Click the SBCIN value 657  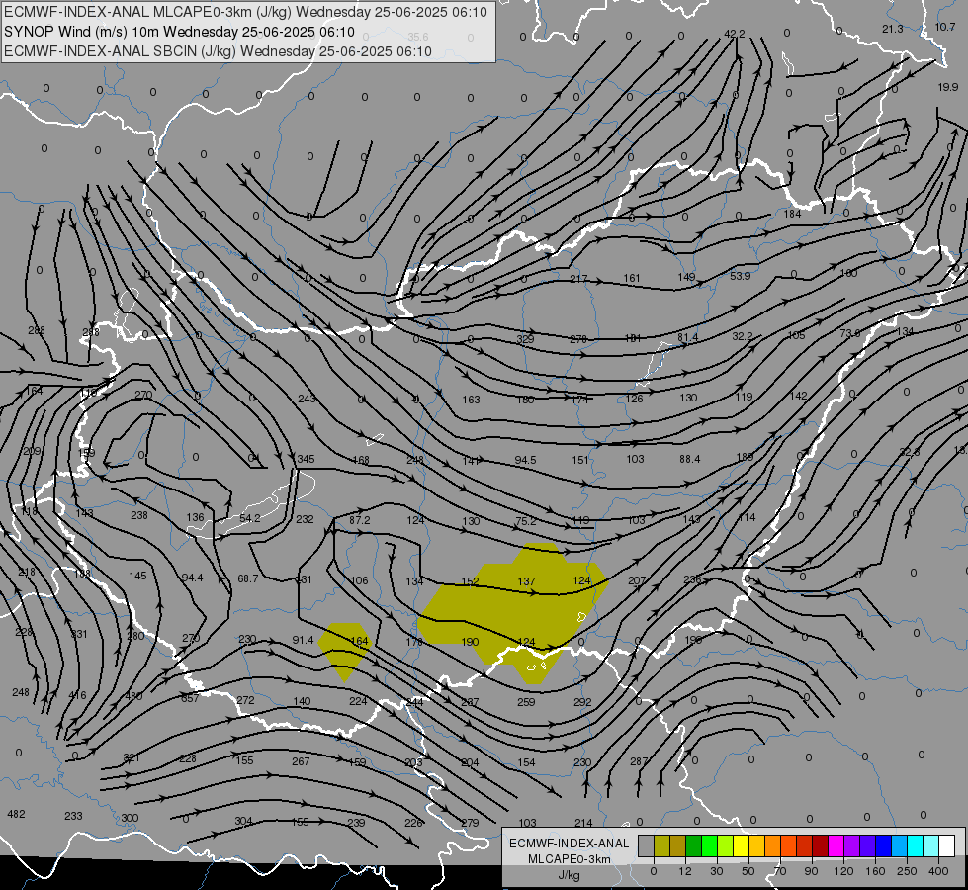coord(190,698)
